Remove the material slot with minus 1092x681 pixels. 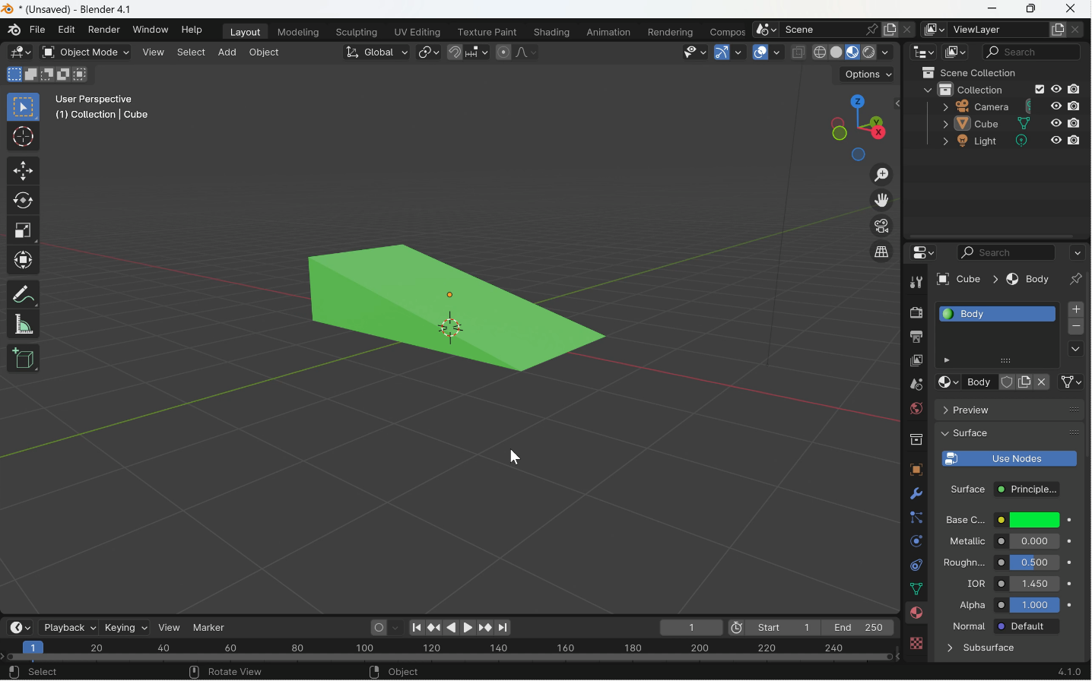click(1077, 327)
